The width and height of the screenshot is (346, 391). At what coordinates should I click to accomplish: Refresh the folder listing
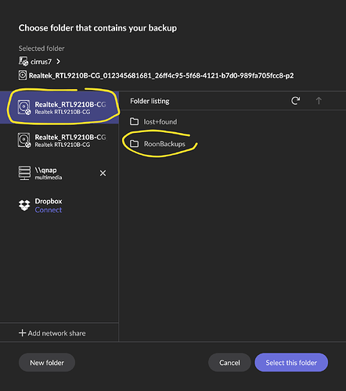[x=295, y=101]
